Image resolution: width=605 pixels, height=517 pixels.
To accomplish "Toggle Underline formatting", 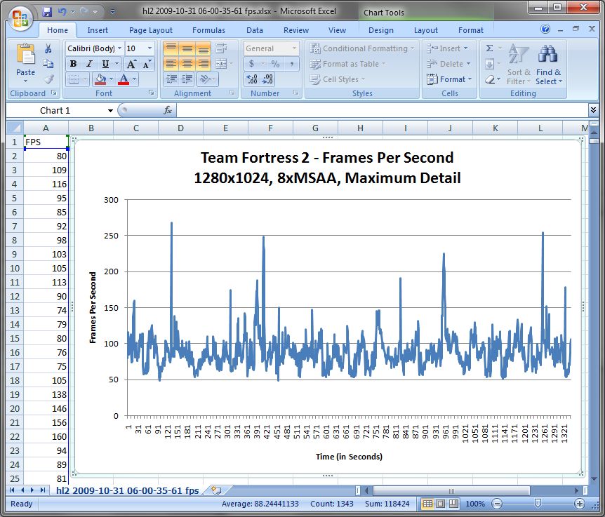I will pyautogui.click(x=105, y=64).
